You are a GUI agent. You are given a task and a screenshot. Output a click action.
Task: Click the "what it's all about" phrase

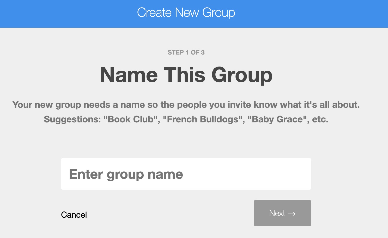point(320,105)
